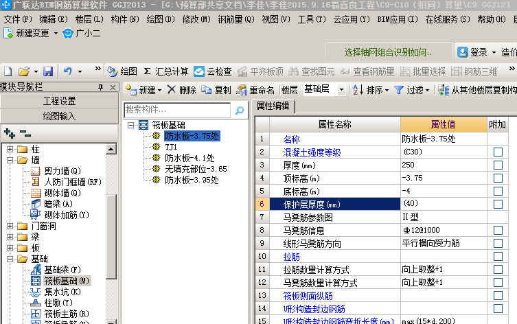Run 汇总计算 summary calculation
The width and height of the screenshot is (517, 324).
click(166, 71)
